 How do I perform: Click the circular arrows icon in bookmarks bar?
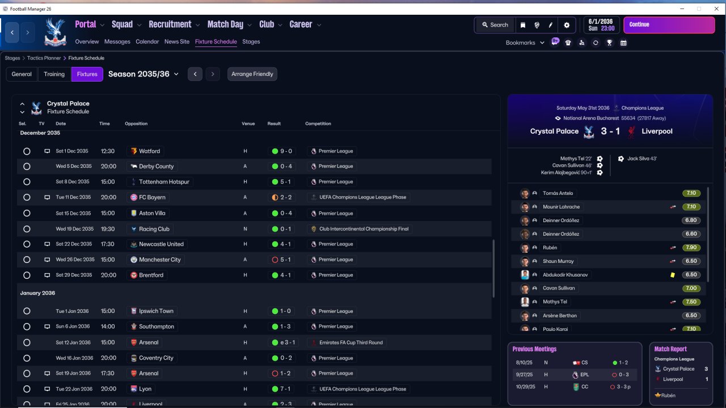[596, 42]
